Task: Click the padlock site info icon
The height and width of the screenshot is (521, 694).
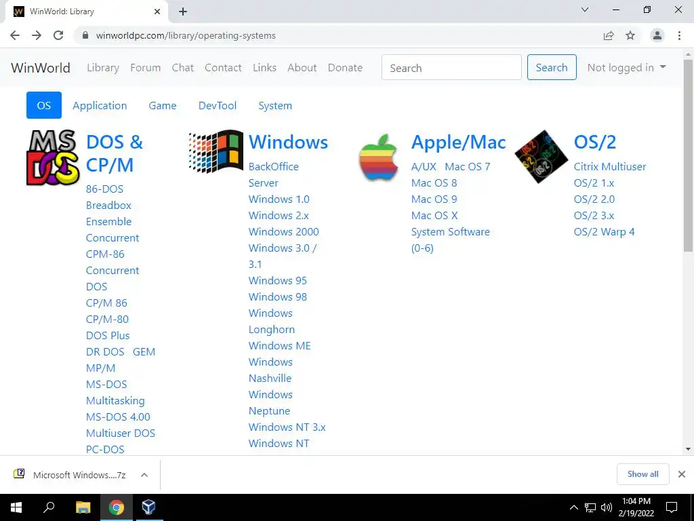Action: pos(85,35)
